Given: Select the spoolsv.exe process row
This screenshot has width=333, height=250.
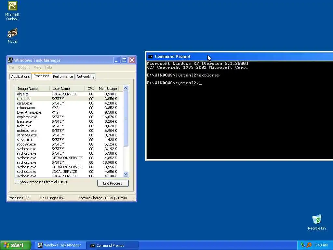Looking at the screenshot, I should 67,144.
